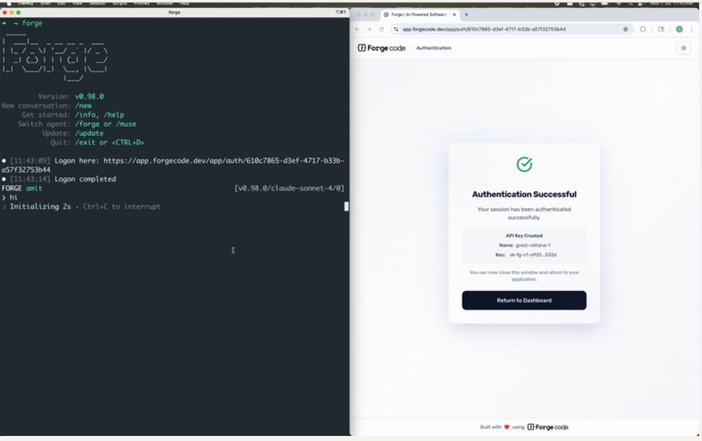Open the logon URL in the terminal
Viewport: 702px width, 441px height.
(x=173, y=165)
